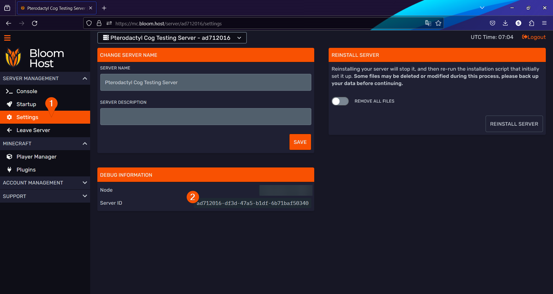
Task: Open the Startup page
Action: (x=45, y=104)
